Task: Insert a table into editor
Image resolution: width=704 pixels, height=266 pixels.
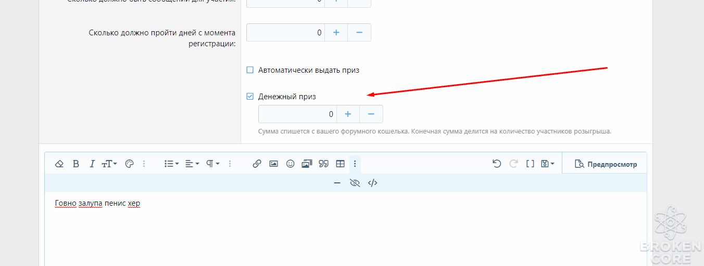Action: click(x=340, y=164)
